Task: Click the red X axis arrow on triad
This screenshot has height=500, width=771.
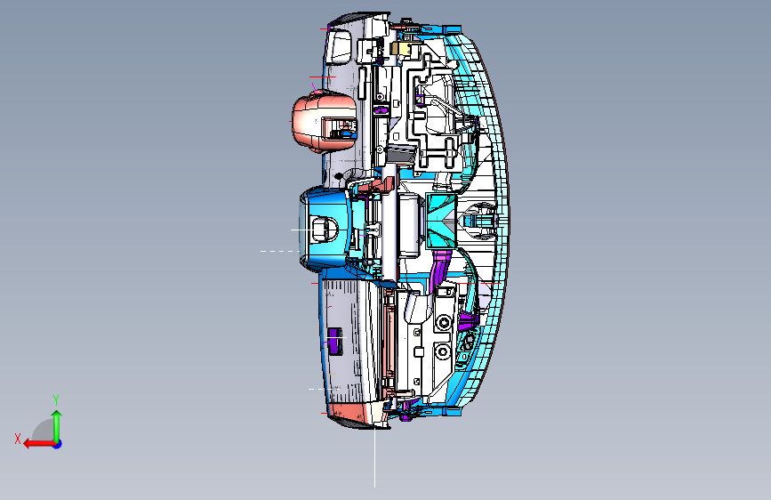Action: [x=38, y=444]
